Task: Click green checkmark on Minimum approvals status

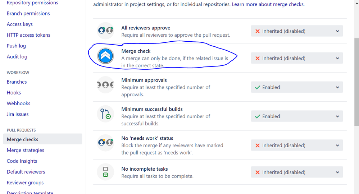Action: (258, 87)
